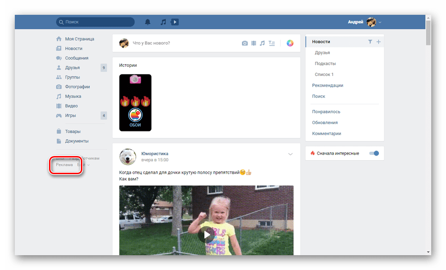The image size is (446, 270).
Task: Open the news filter funnel icon
Action: point(370,42)
